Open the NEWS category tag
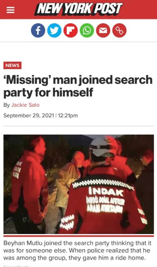The width and height of the screenshot is (157, 267). [13, 66]
